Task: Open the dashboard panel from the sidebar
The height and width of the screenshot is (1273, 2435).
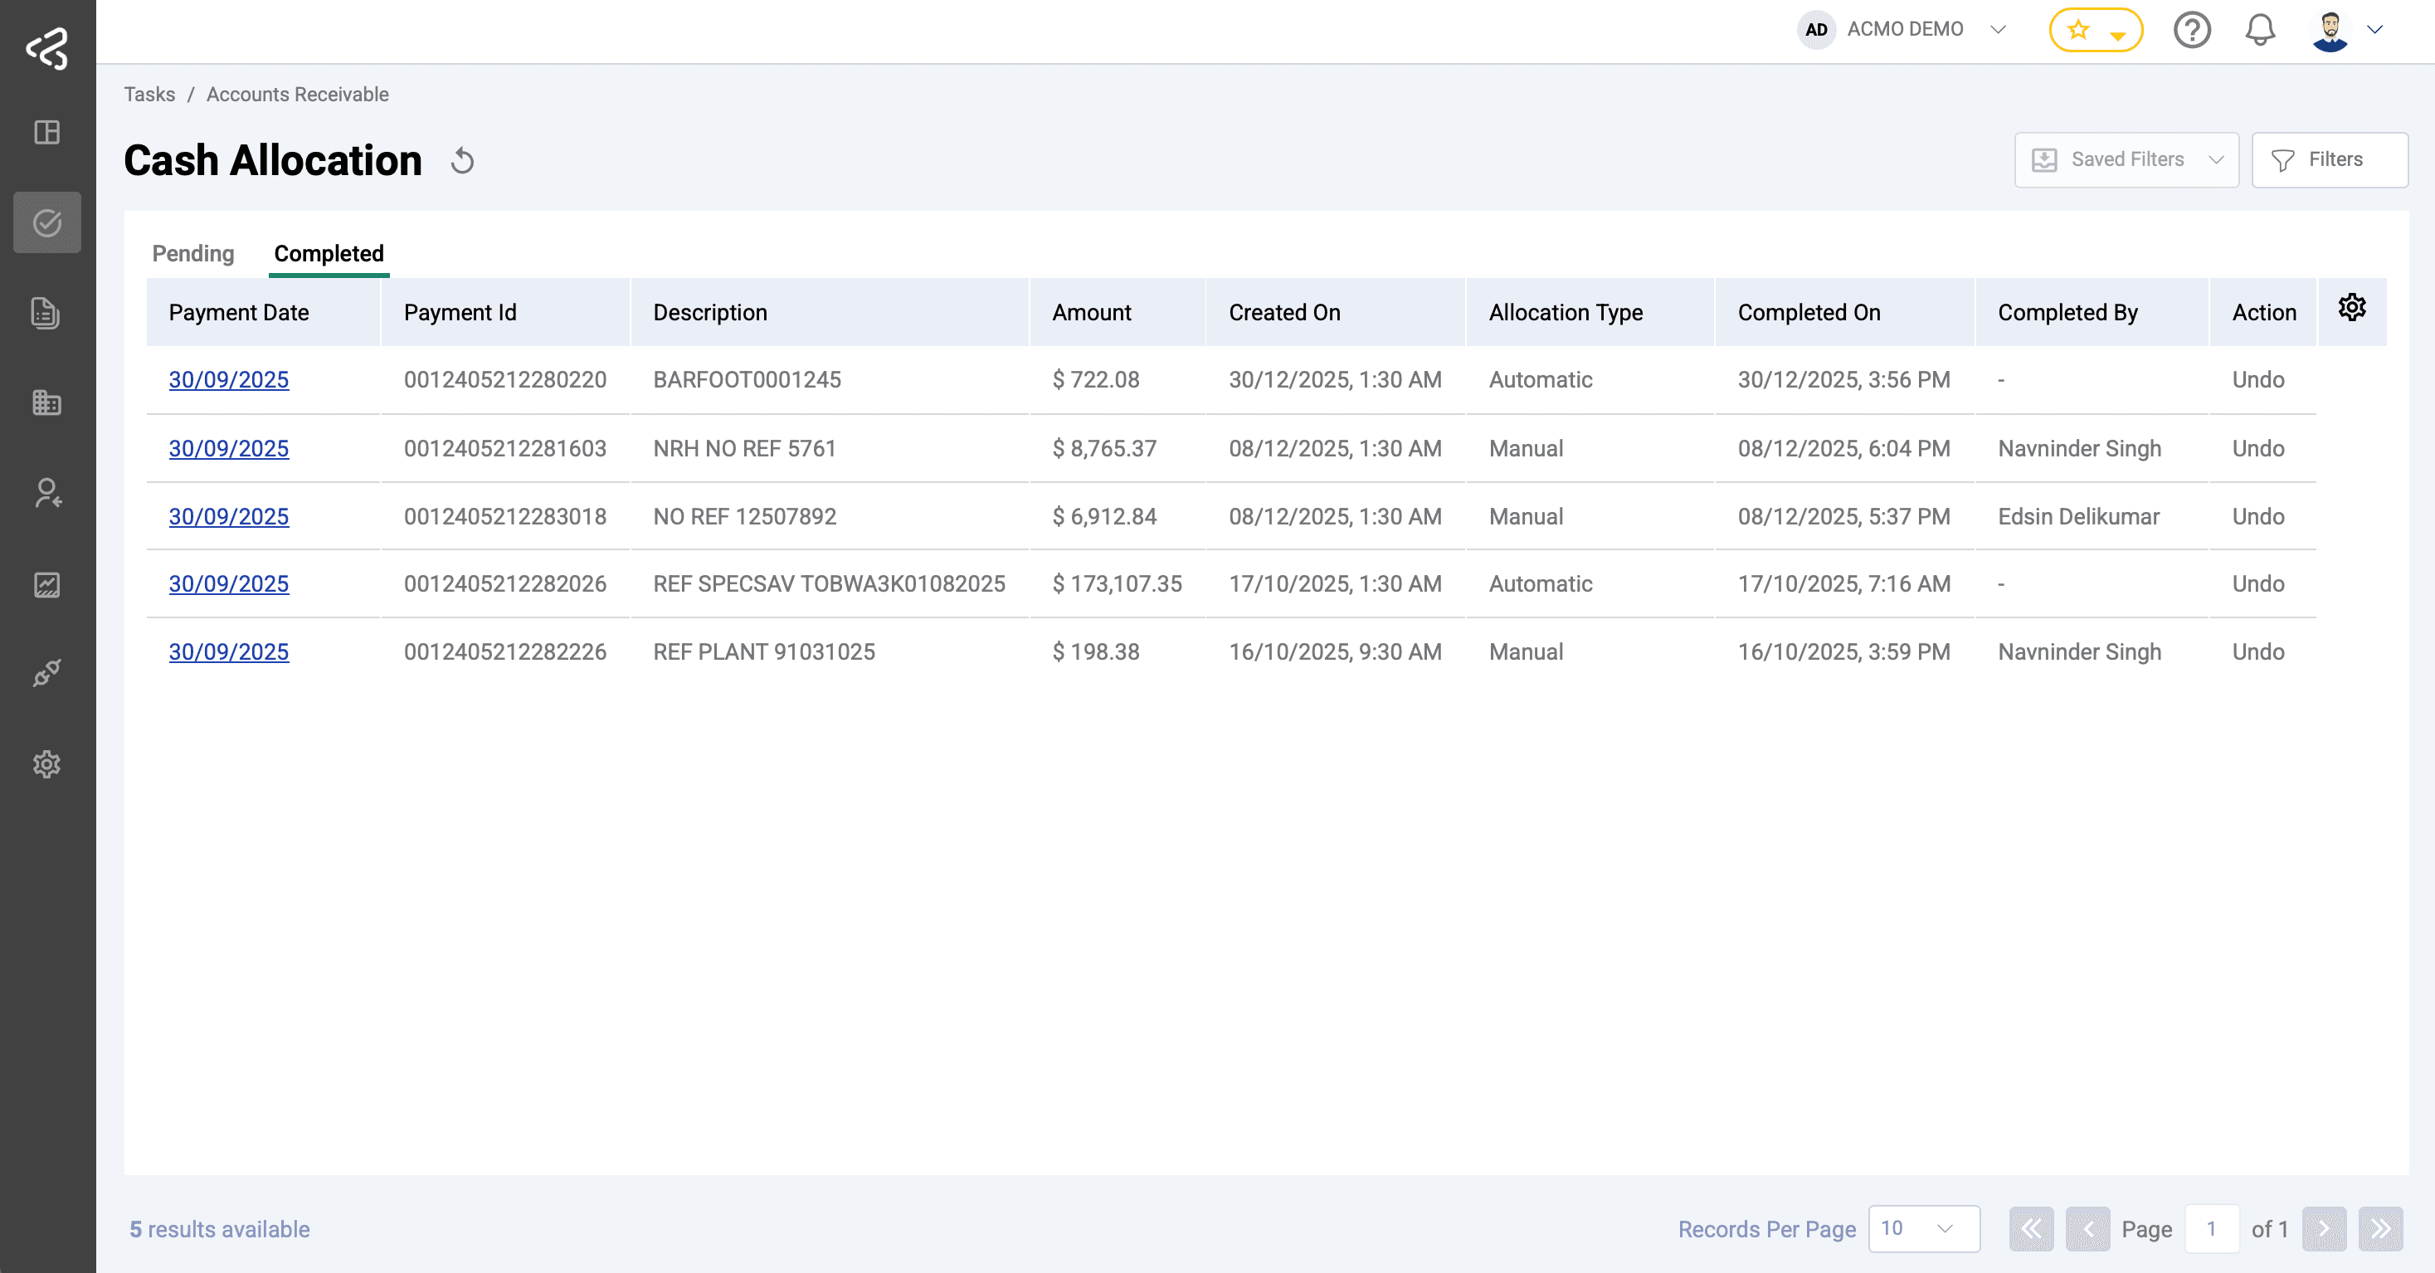Action: pyautogui.click(x=47, y=133)
